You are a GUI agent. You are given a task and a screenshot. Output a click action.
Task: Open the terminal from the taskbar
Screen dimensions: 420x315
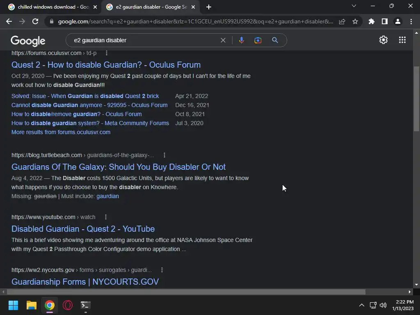86,305
